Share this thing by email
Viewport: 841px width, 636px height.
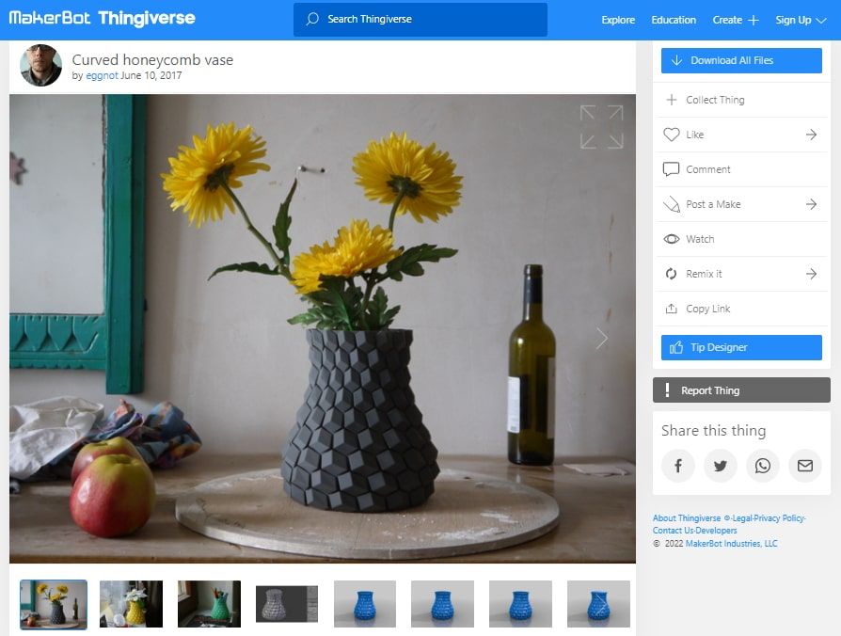pyautogui.click(x=804, y=465)
